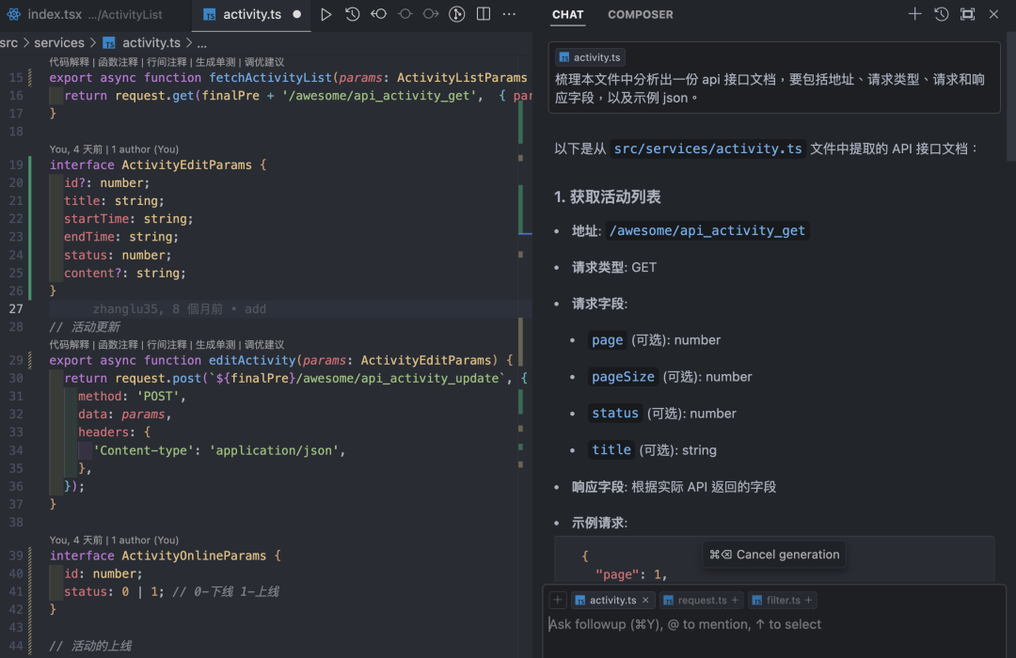
Task: Add request.ts to chat context
Action: [x=735, y=601]
